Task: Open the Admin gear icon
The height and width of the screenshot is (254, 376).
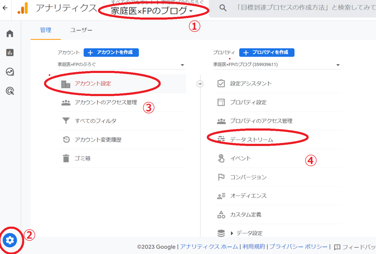Action: (10, 241)
